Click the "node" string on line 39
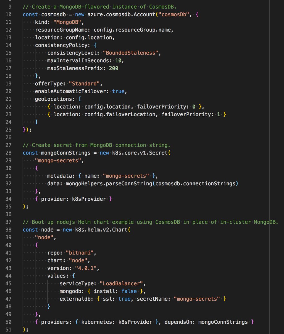The height and width of the screenshot is (334, 284). [x=44, y=237]
